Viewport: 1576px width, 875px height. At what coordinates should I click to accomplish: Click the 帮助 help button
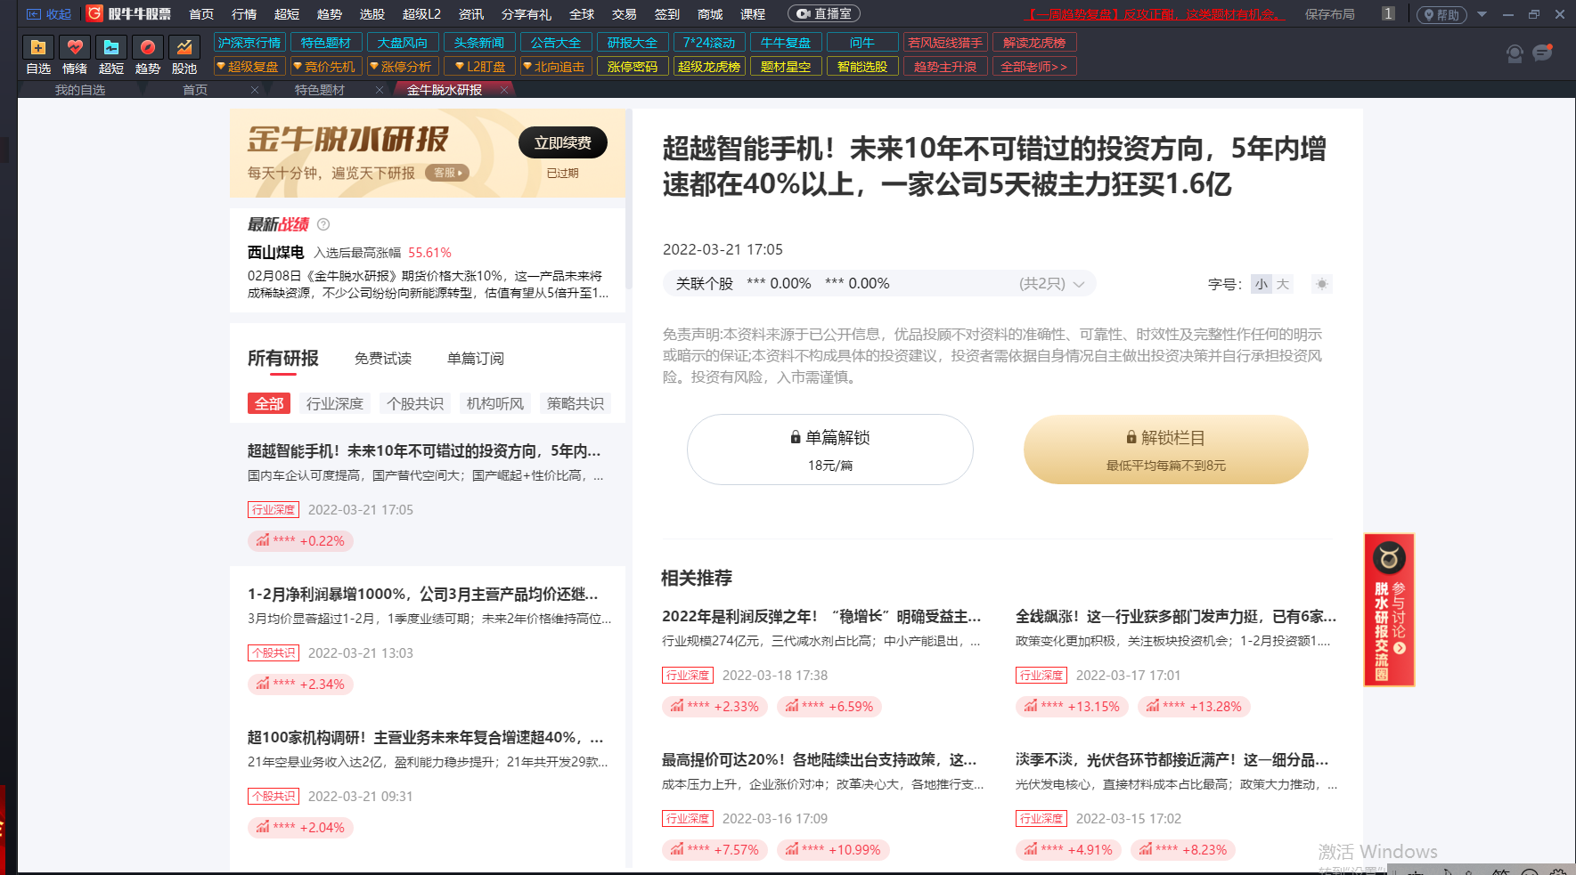(x=1441, y=14)
